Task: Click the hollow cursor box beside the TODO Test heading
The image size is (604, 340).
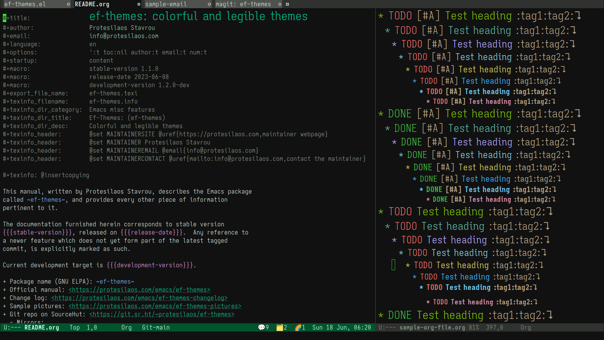Action: click(x=393, y=265)
